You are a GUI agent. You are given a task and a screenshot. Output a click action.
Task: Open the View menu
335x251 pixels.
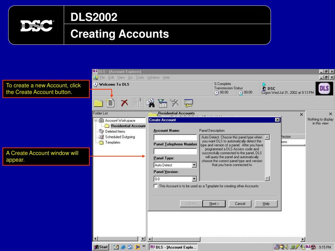[121, 77]
